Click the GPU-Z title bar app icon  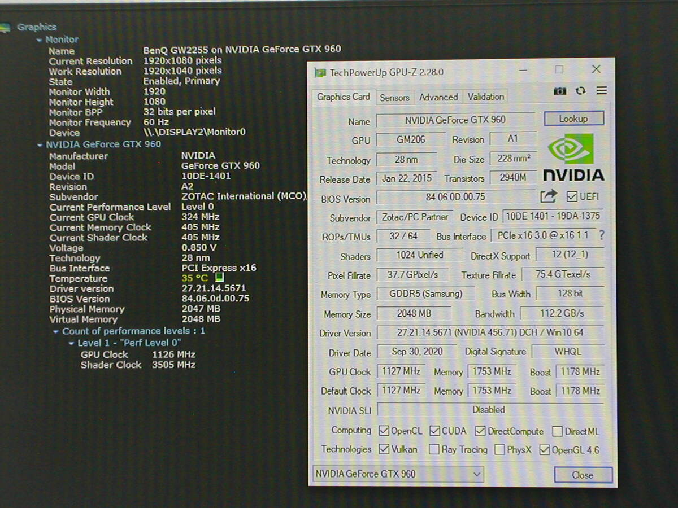pyautogui.click(x=320, y=72)
